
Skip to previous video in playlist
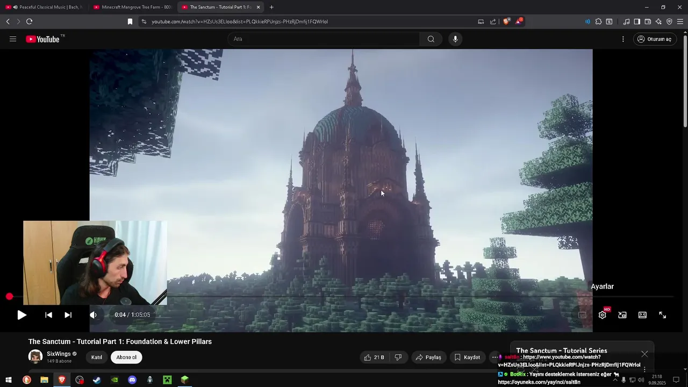click(x=48, y=315)
